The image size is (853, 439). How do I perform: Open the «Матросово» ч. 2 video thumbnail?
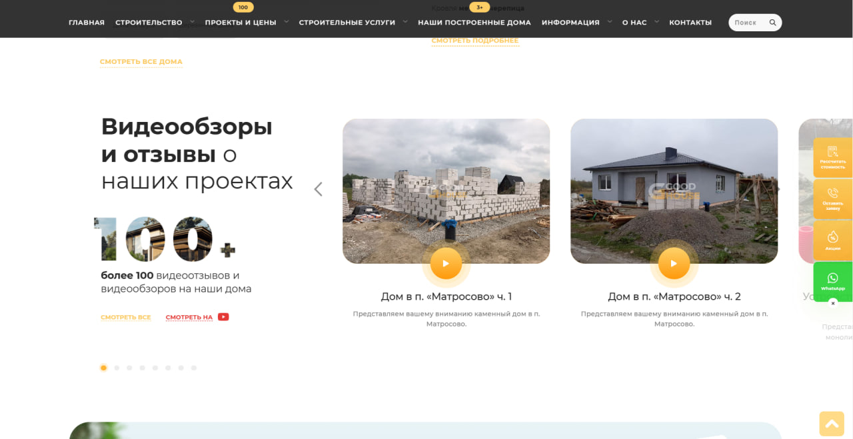(x=674, y=191)
